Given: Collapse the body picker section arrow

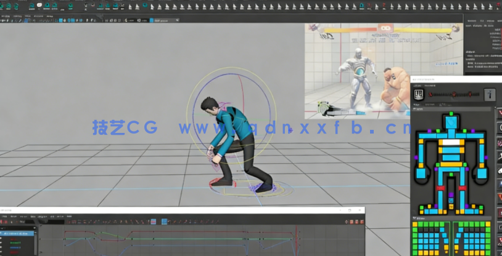Looking at the screenshot, I should (413, 109).
